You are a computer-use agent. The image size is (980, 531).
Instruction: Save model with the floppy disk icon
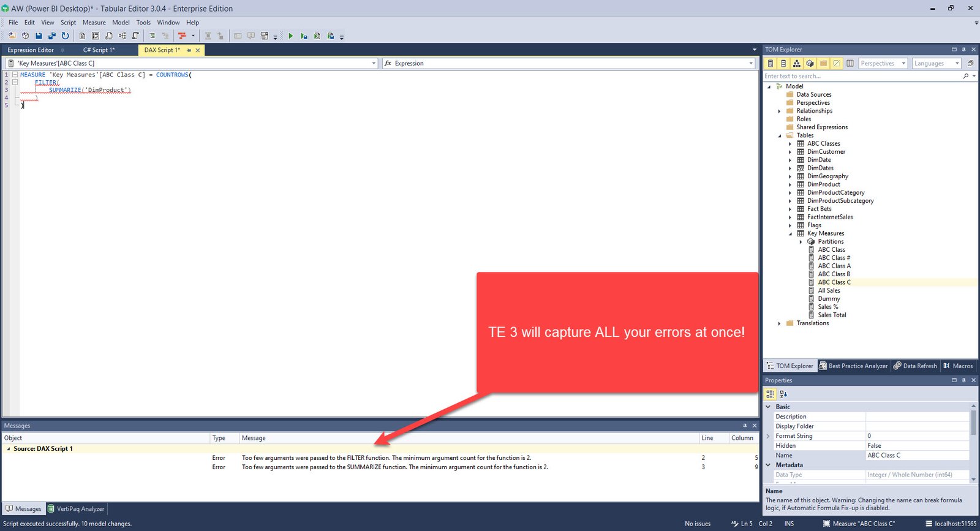tap(39, 36)
